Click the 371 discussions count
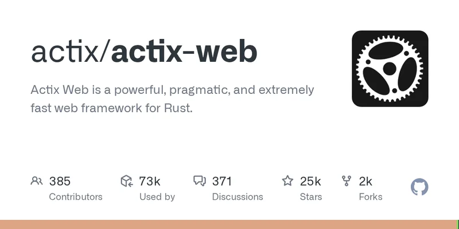The height and width of the screenshot is (229, 459). point(222,181)
